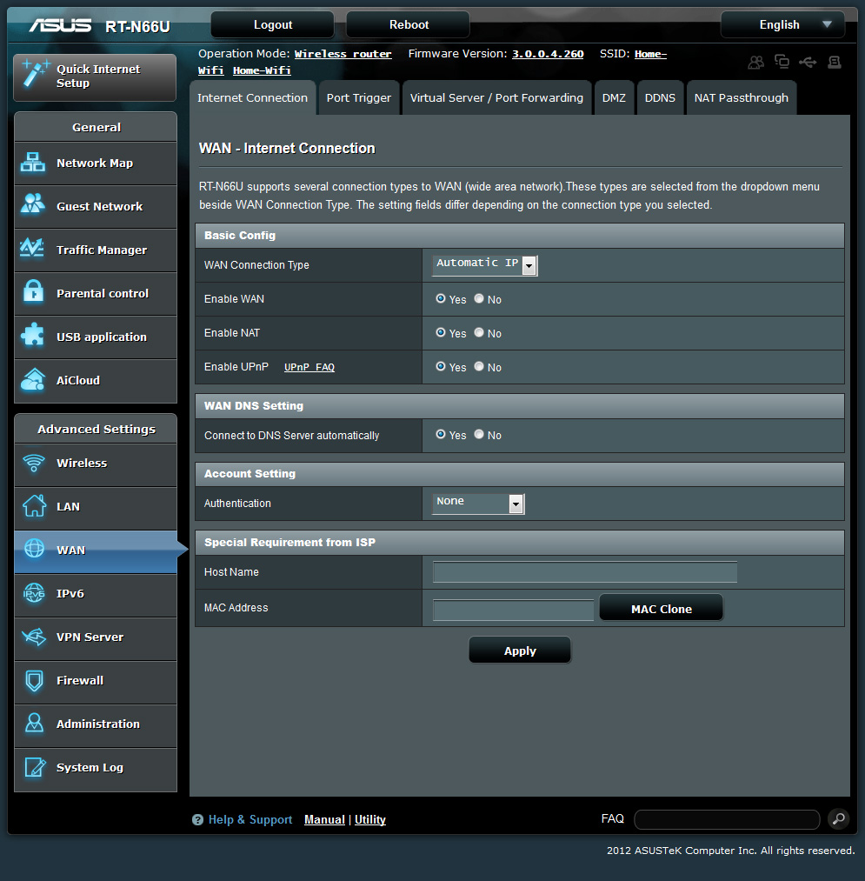Select No for Enable WAN
The width and height of the screenshot is (865, 881).
(479, 298)
